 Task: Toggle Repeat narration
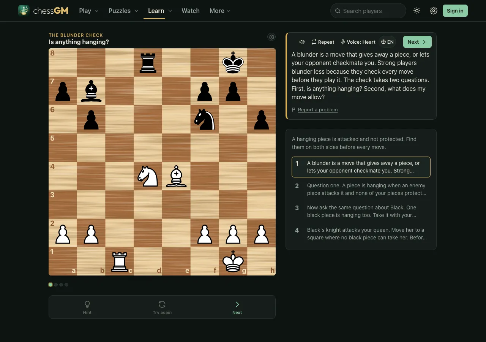tap(323, 42)
